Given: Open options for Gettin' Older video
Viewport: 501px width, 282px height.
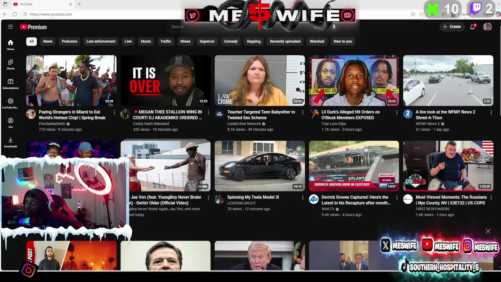Looking at the screenshot, I should [208, 198].
